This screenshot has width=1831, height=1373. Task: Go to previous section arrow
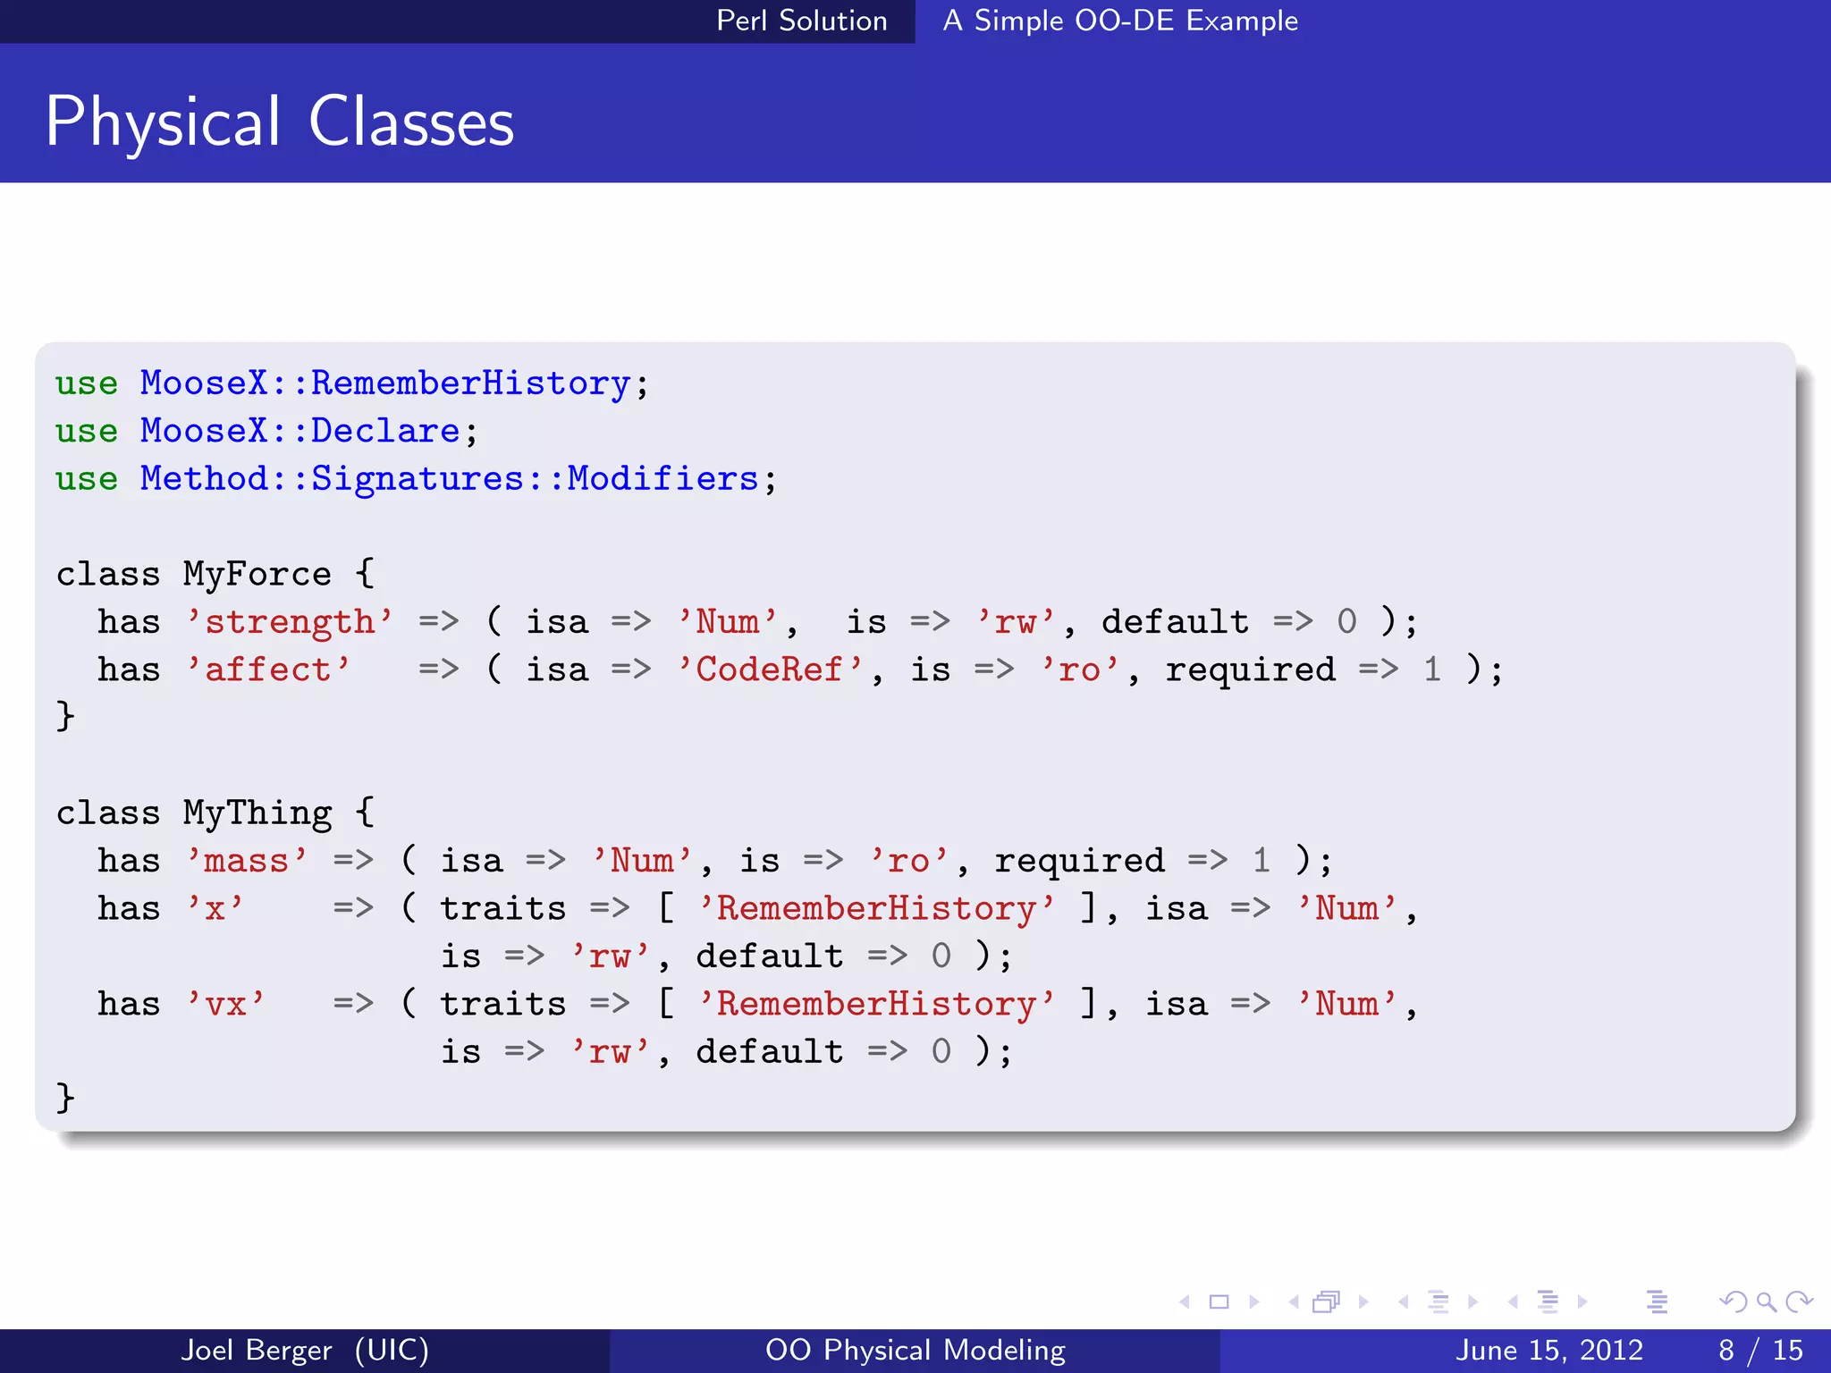tap(1513, 1302)
